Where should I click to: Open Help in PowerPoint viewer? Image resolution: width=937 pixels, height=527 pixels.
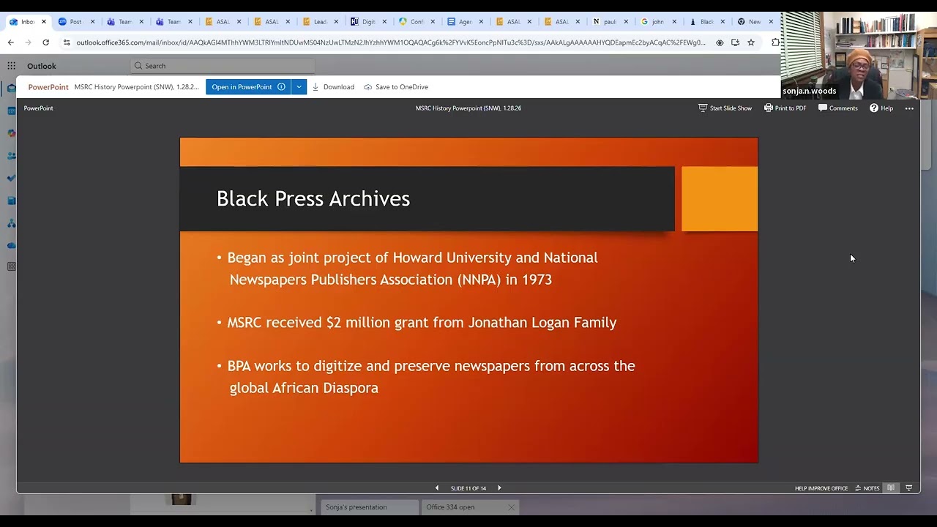(881, 108)
